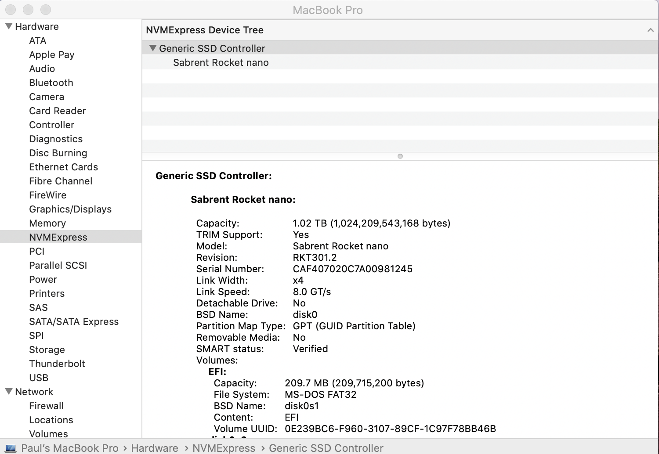The image size is (659, 454).
Task: Collapse the Hardware section triangle
Action: (8, 26)
